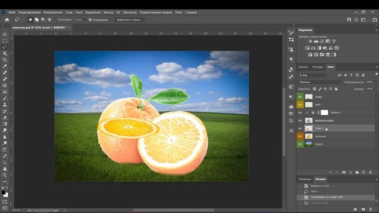
Task: Select the Eyedropper tool
Action: [x=5, y=66]
